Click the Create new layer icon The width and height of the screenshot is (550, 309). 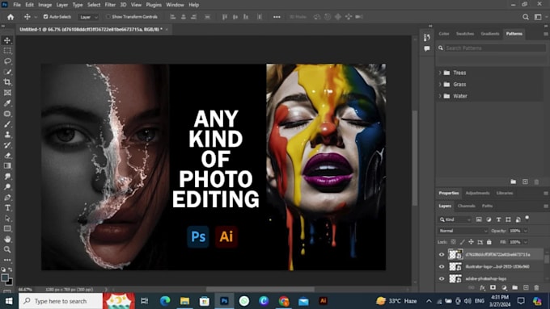point(526,288)
